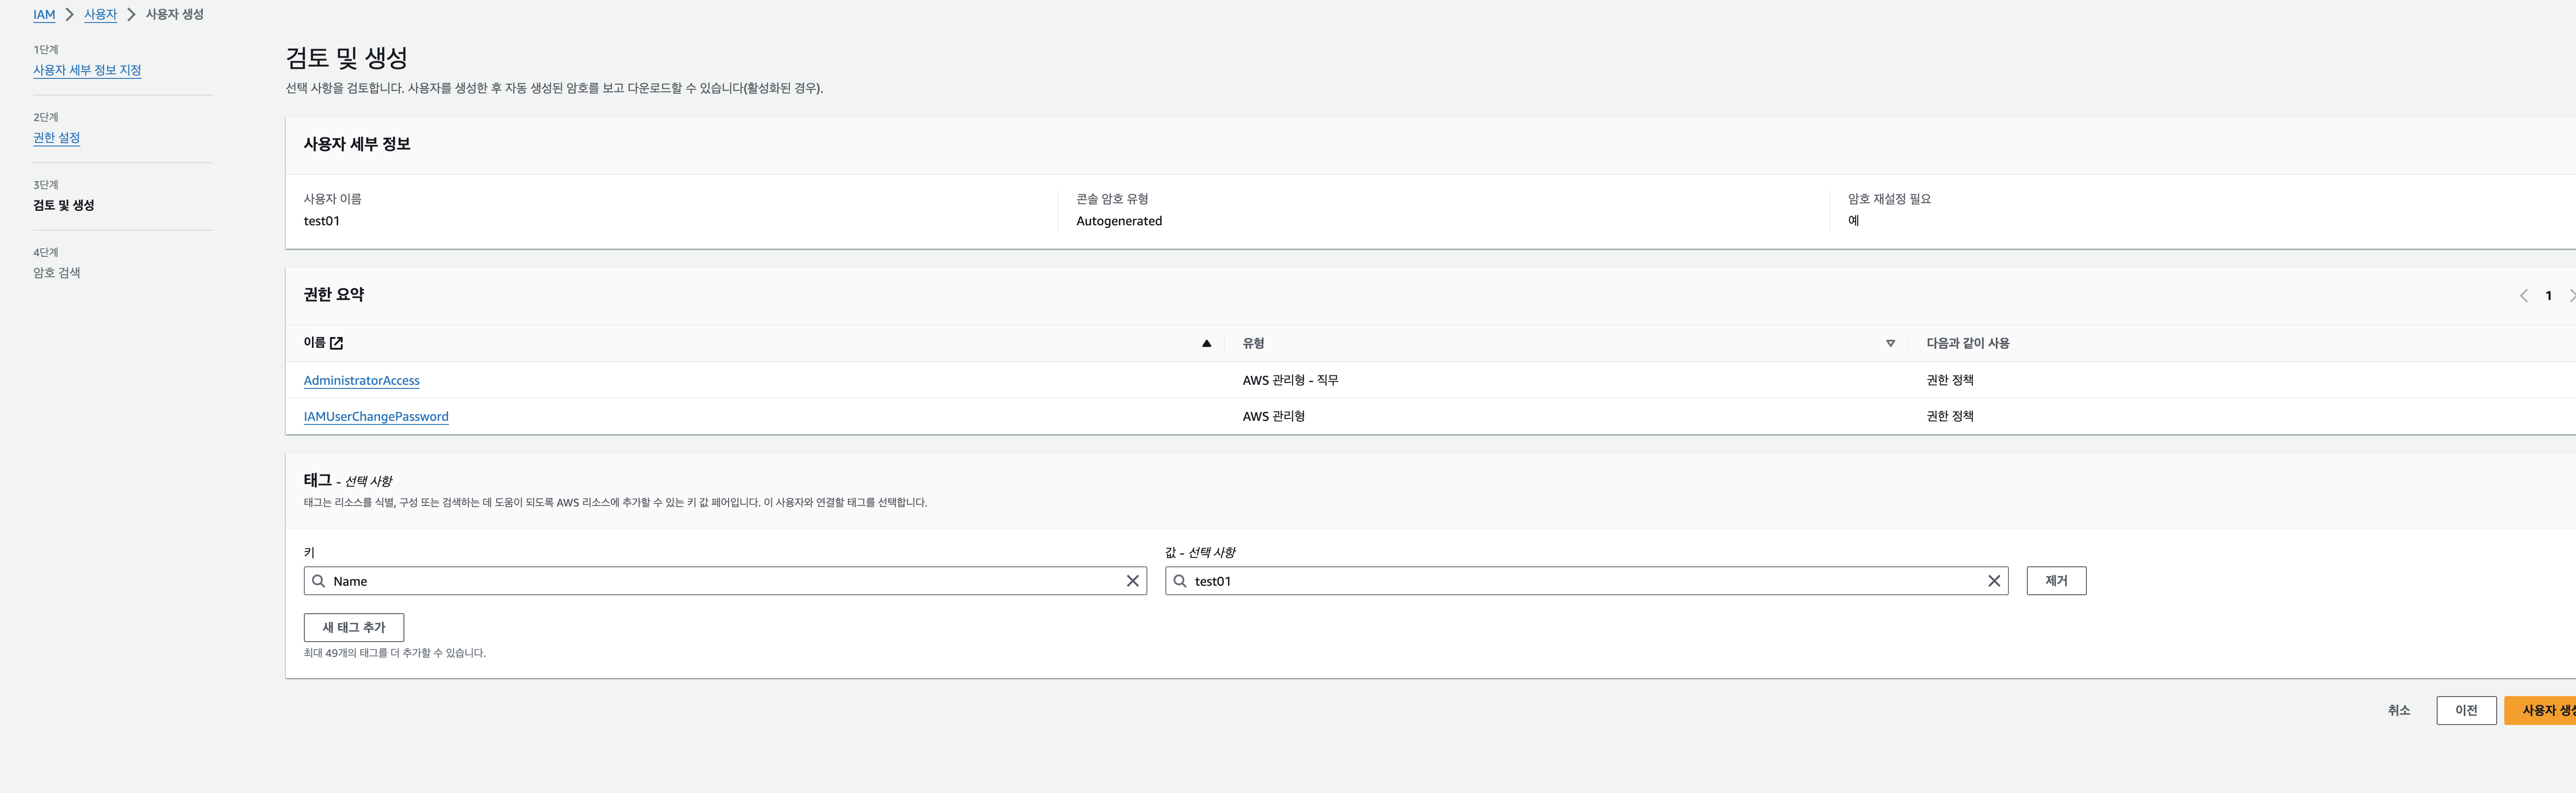
Task: Go to the 사용자 breadcrumb link
Action: [100, 15]
